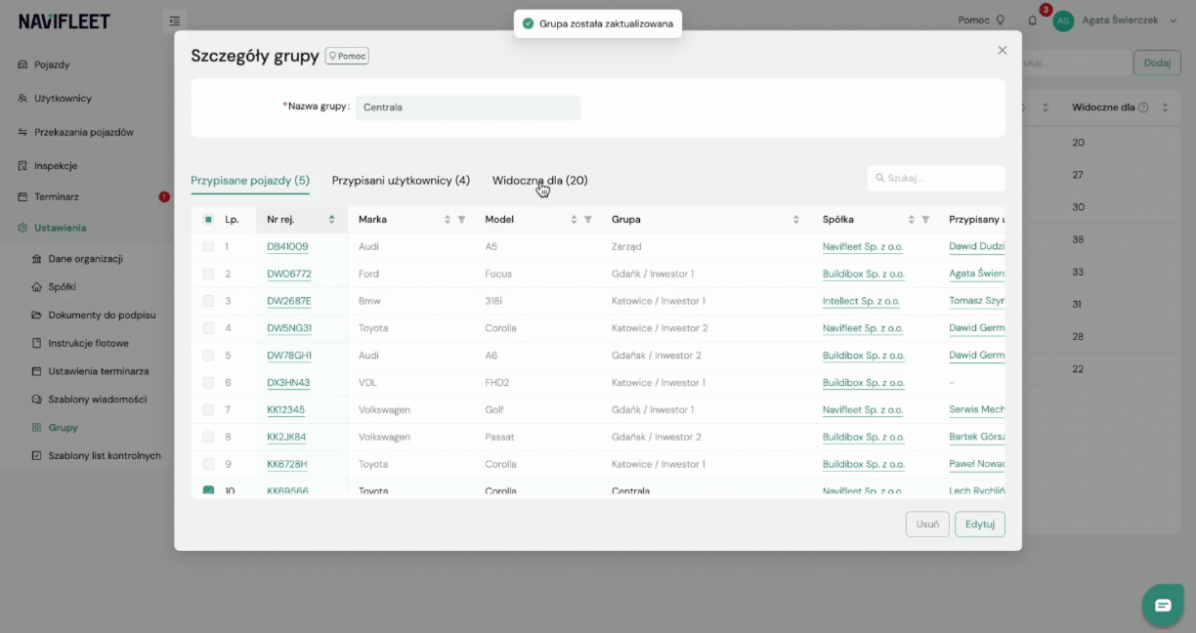The width and height of the screenshot is (1196, 633).
Task: Open vehicle link DW06772
Action: click(x=289, y=274)
